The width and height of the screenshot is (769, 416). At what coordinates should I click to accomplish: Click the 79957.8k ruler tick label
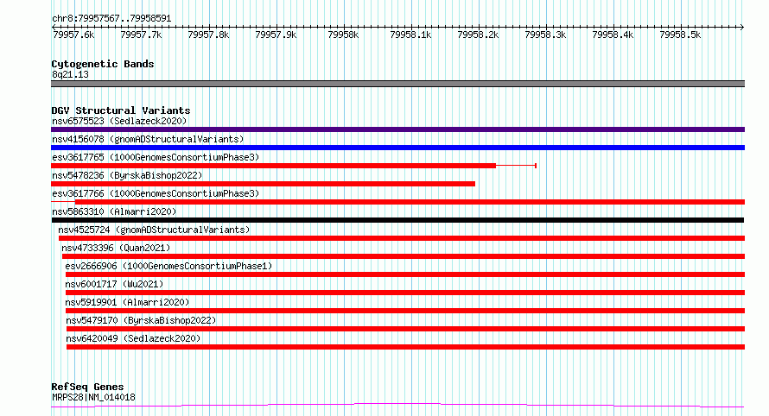pyautogui.click(x=208, y=35)
